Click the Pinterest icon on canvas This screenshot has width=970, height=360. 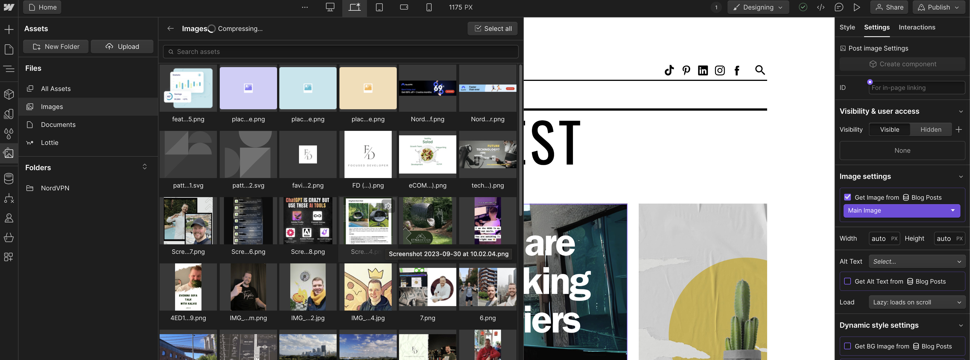tap(686, 70)
